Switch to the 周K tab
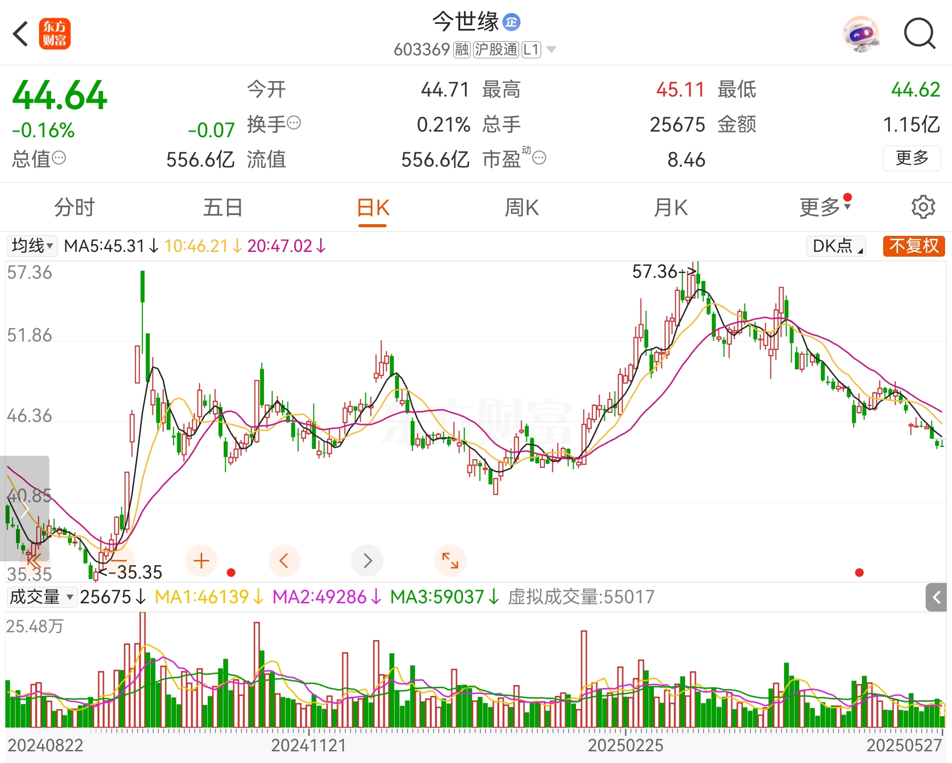Viewport: 952px width, 763px height. pos(521,208)
